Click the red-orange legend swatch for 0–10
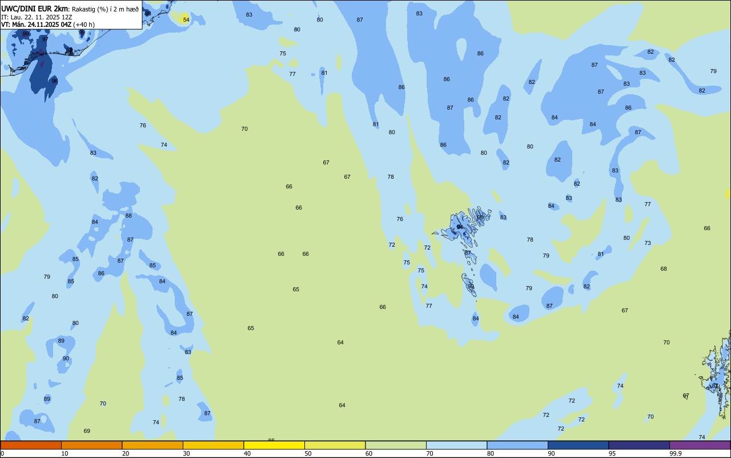The width and height of the screenshot is (731, 458). 31,445
